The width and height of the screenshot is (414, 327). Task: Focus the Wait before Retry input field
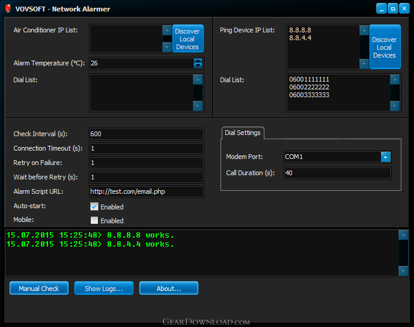pyautogui.click(x=147, y=177)
